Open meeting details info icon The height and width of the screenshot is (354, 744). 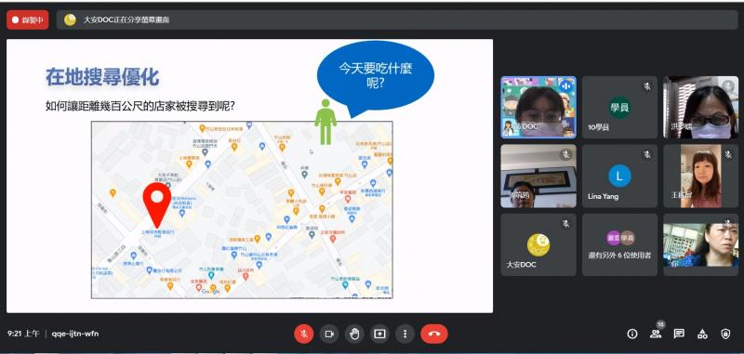(632, 334)
